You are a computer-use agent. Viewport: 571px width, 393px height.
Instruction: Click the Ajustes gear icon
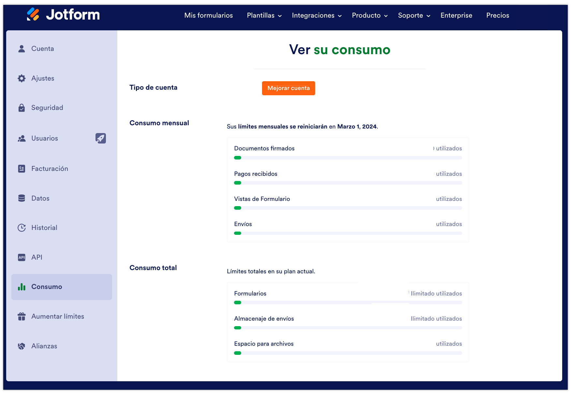point(22,78)
